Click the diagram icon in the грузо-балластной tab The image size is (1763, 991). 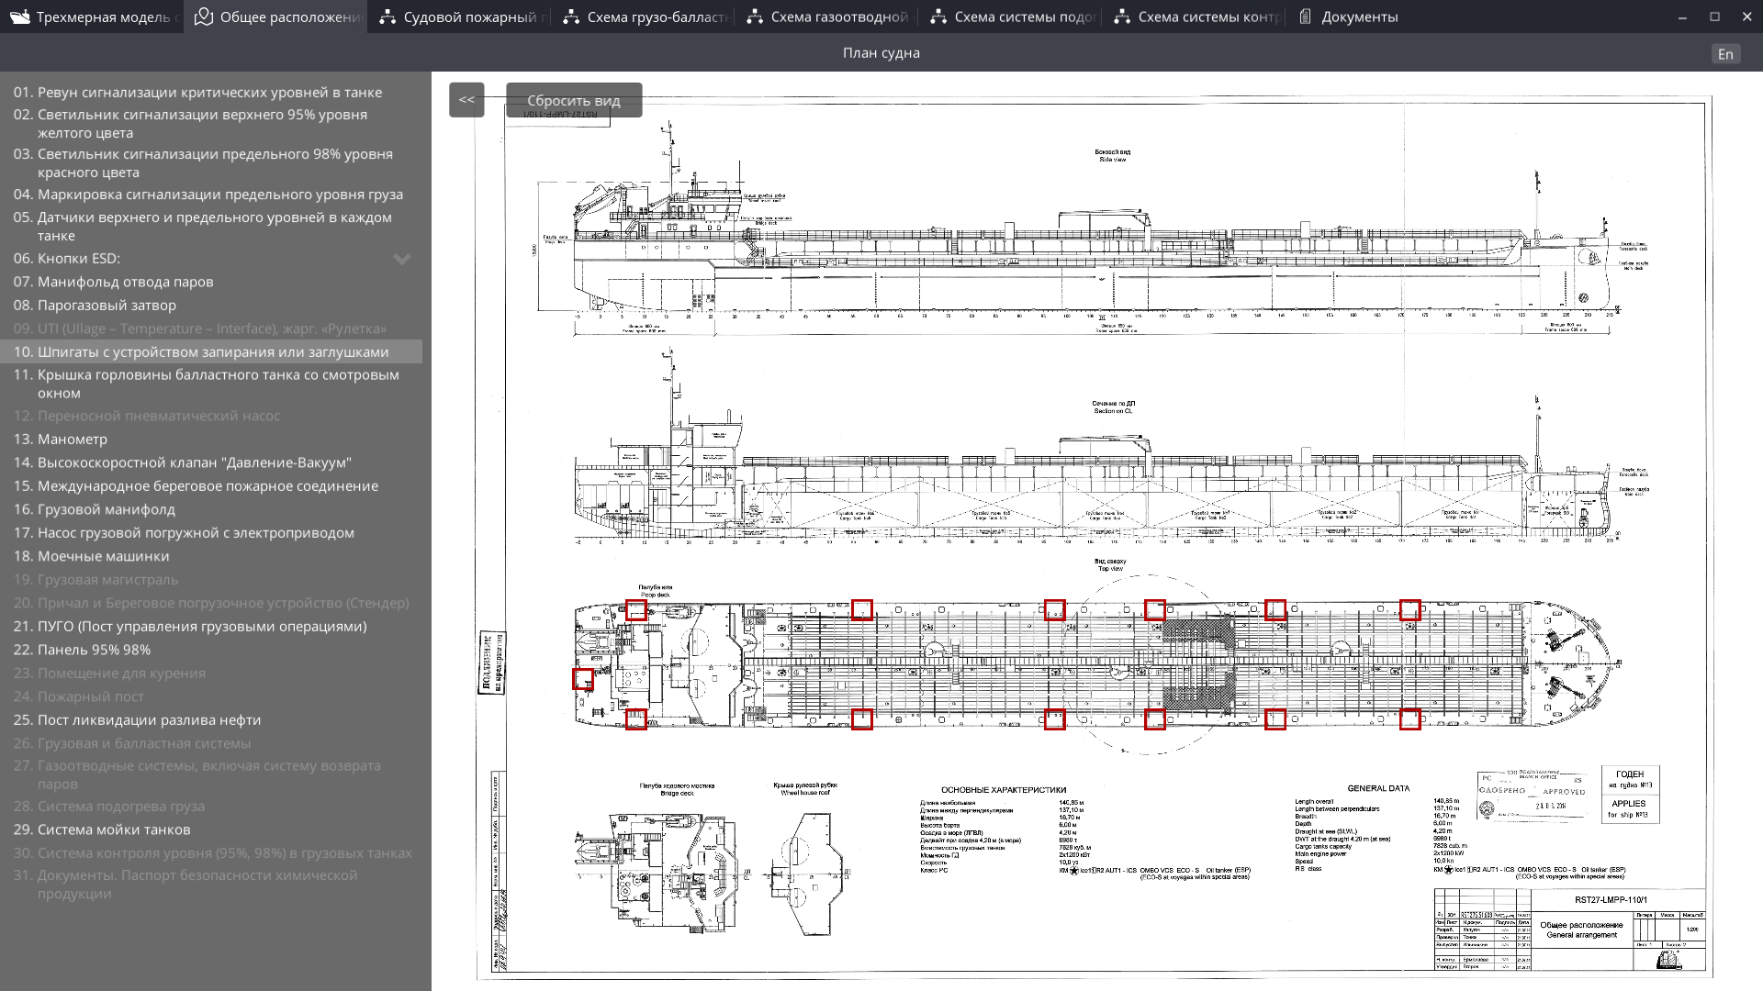pos(571,17)
